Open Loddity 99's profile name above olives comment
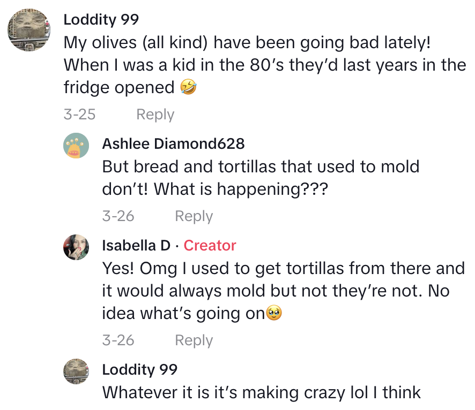Image resolution: width=475 pixels, height=410 pixels. [x=101, y=20]
